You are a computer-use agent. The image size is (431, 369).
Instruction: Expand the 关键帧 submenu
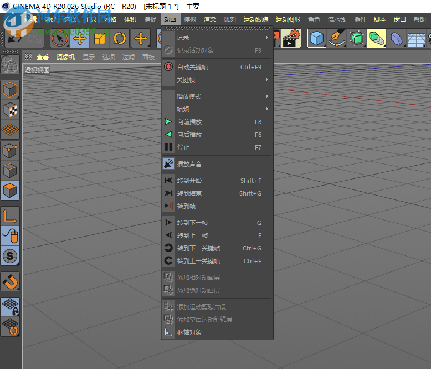pyautogui.click(x=217, y=80)
